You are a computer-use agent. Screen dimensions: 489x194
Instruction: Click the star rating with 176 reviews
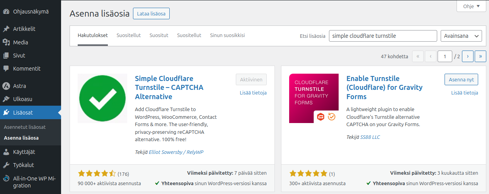click(97, 173)
